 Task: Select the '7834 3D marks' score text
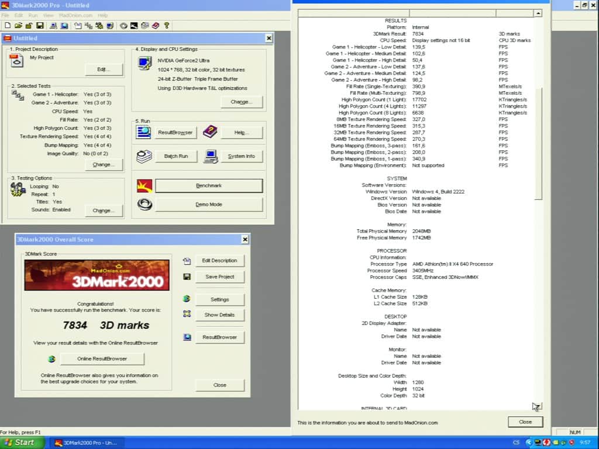coord(106,325)
